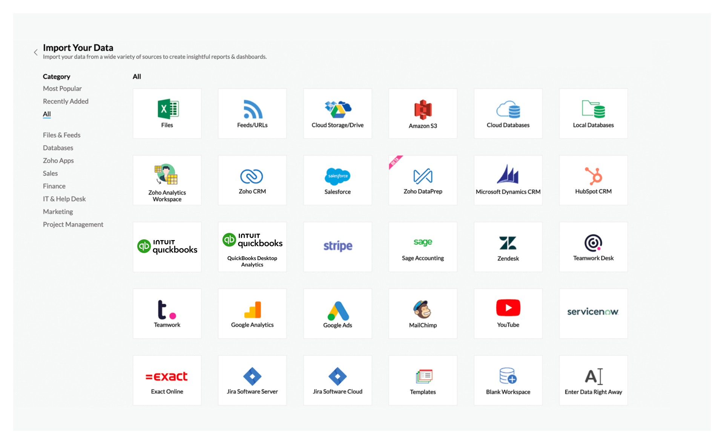Create a Blank Workspace
This screenshot has width=724, height=444.
[508, 380]
